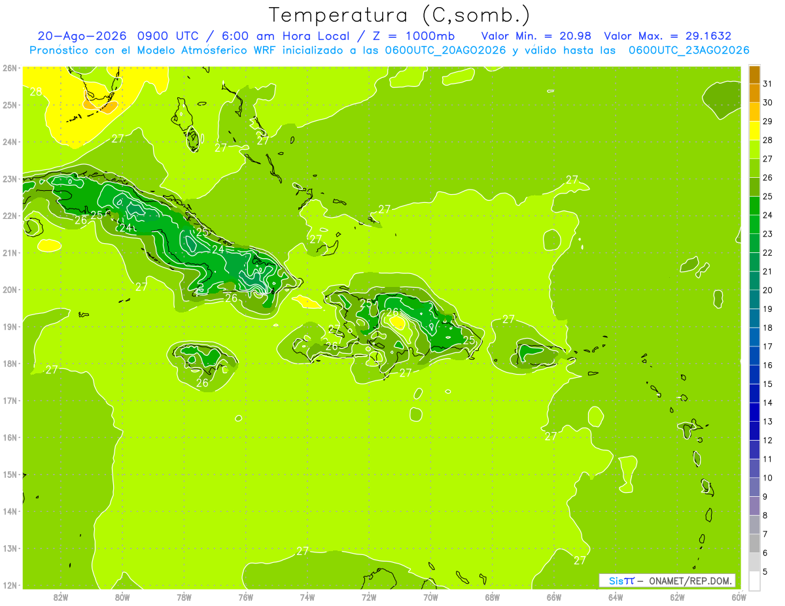Click the '82W' longitude axis label

[61, 597]
